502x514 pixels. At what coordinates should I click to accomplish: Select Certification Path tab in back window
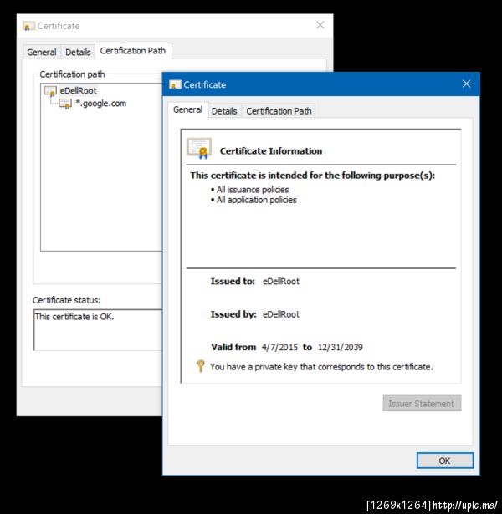click(132, 51)
